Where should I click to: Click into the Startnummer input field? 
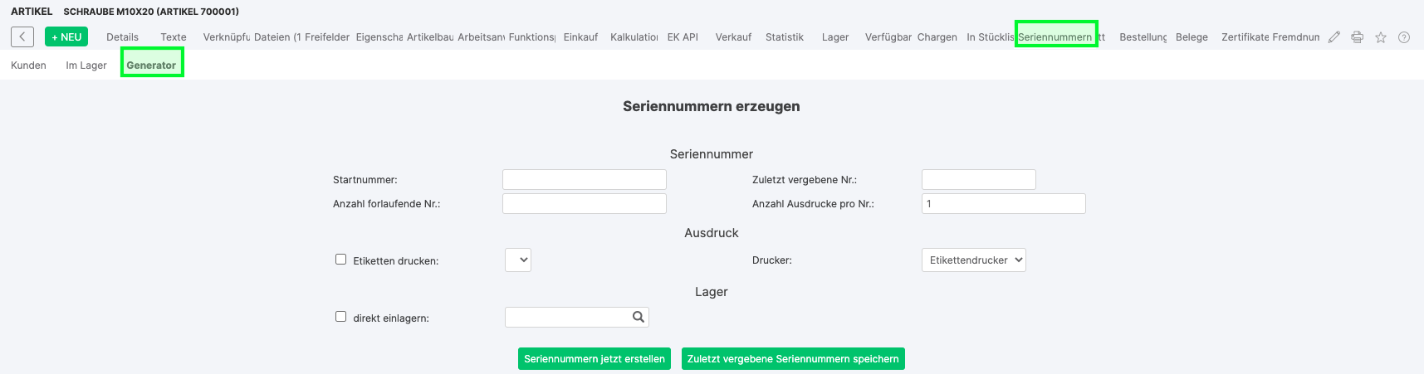click(585, 179)
